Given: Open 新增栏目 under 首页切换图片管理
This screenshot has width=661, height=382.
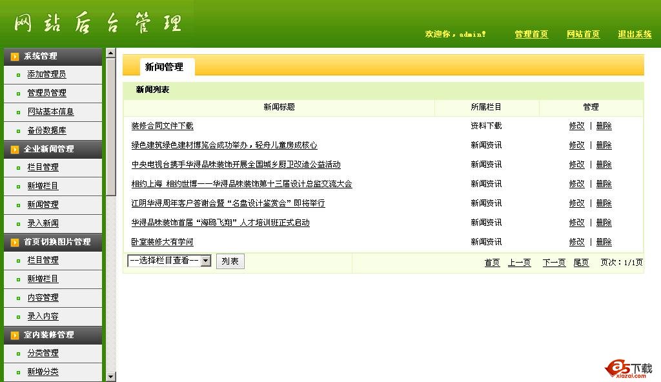Looking at the screenshot, I should point(43,279).
